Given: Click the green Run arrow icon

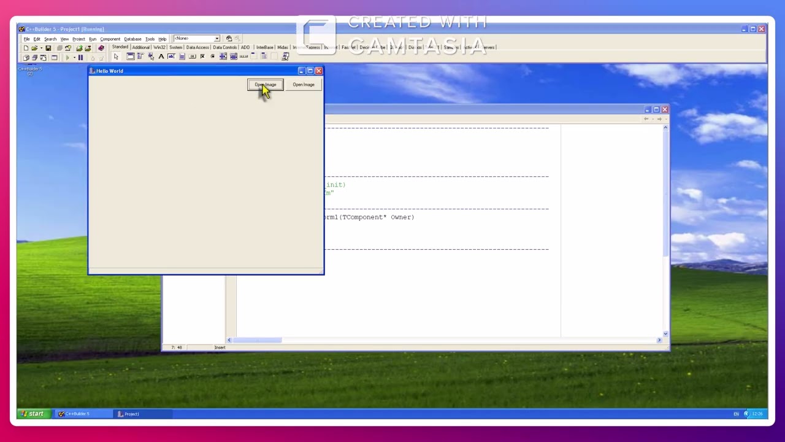Looking at the screenshot, I should (68, 57).
